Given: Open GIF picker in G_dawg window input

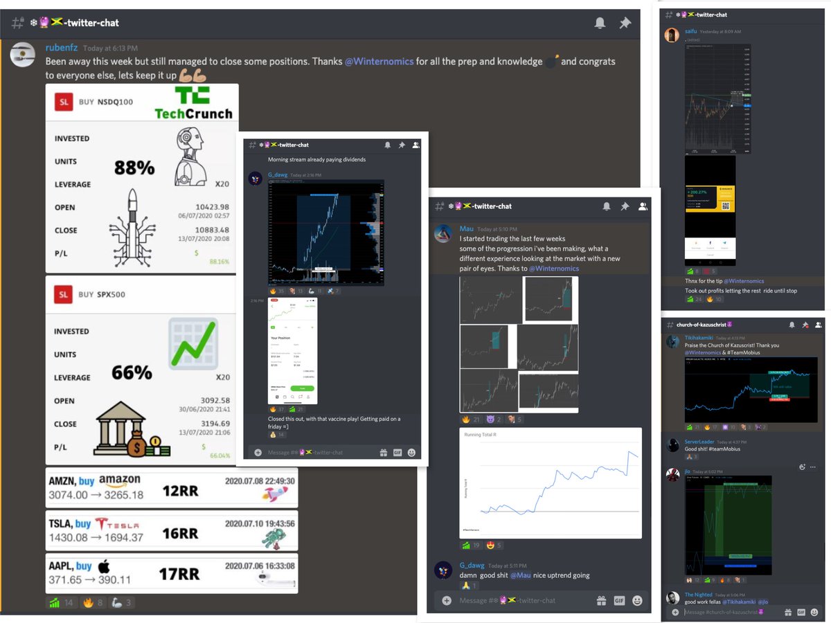Looking at the screenshot, I should (397, 453).
